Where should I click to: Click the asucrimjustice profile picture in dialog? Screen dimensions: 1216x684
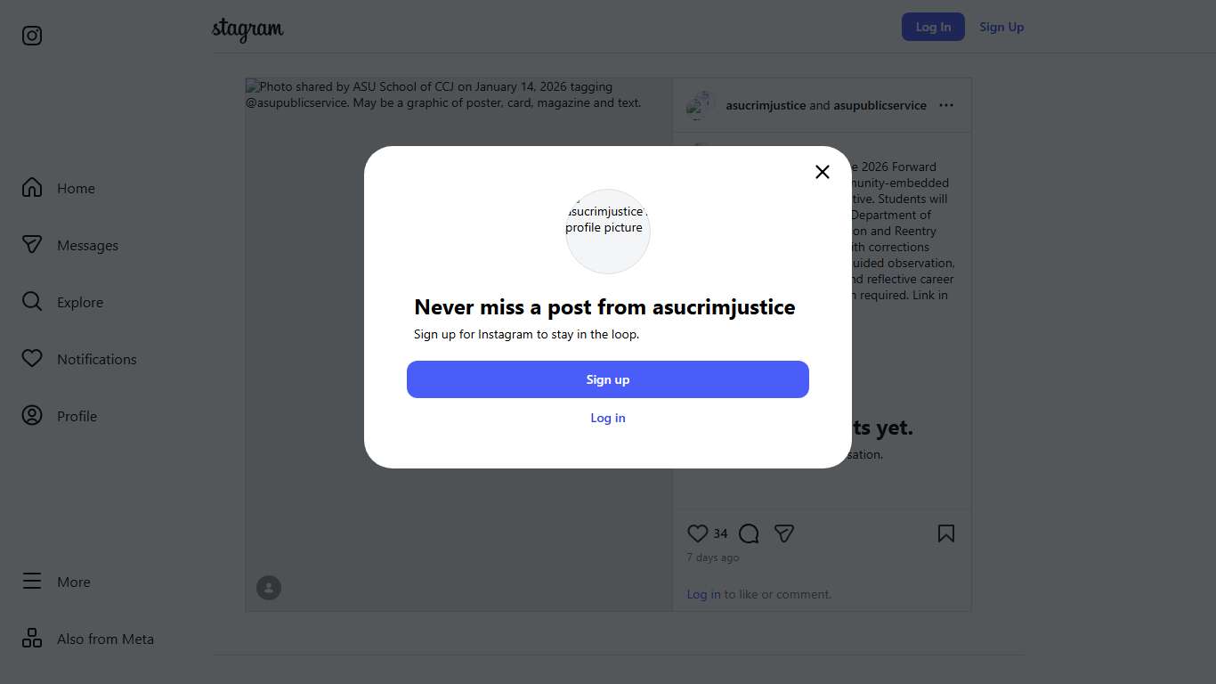pos(608,231)
